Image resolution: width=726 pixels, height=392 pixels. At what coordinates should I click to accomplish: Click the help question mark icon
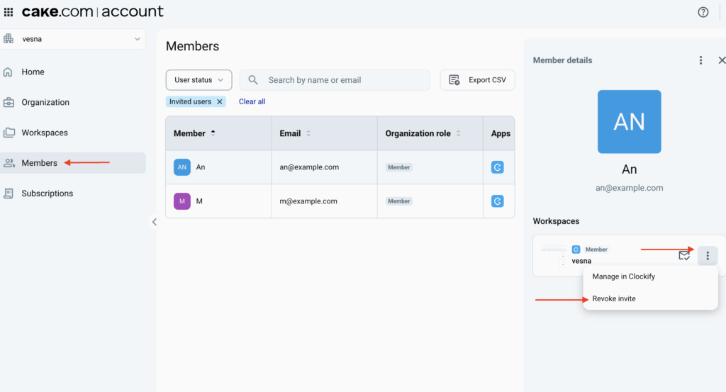point(703,12)
